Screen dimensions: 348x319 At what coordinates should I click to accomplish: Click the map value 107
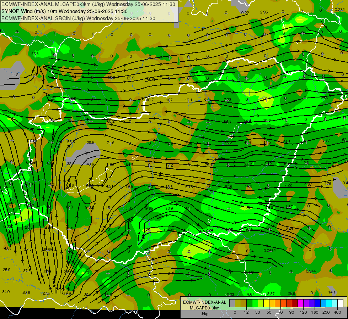169,100
